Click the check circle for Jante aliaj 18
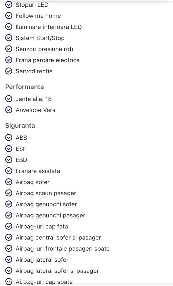 tap(9, 99)
